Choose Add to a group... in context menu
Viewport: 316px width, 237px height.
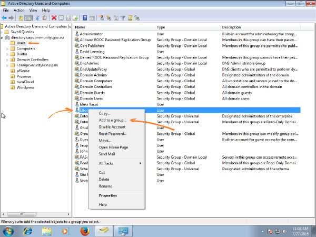(x=117, y=120)
